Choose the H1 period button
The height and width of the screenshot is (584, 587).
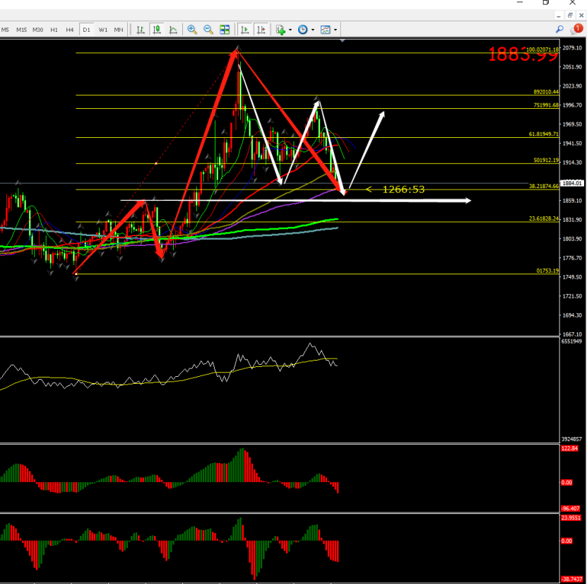pos(54,30)
